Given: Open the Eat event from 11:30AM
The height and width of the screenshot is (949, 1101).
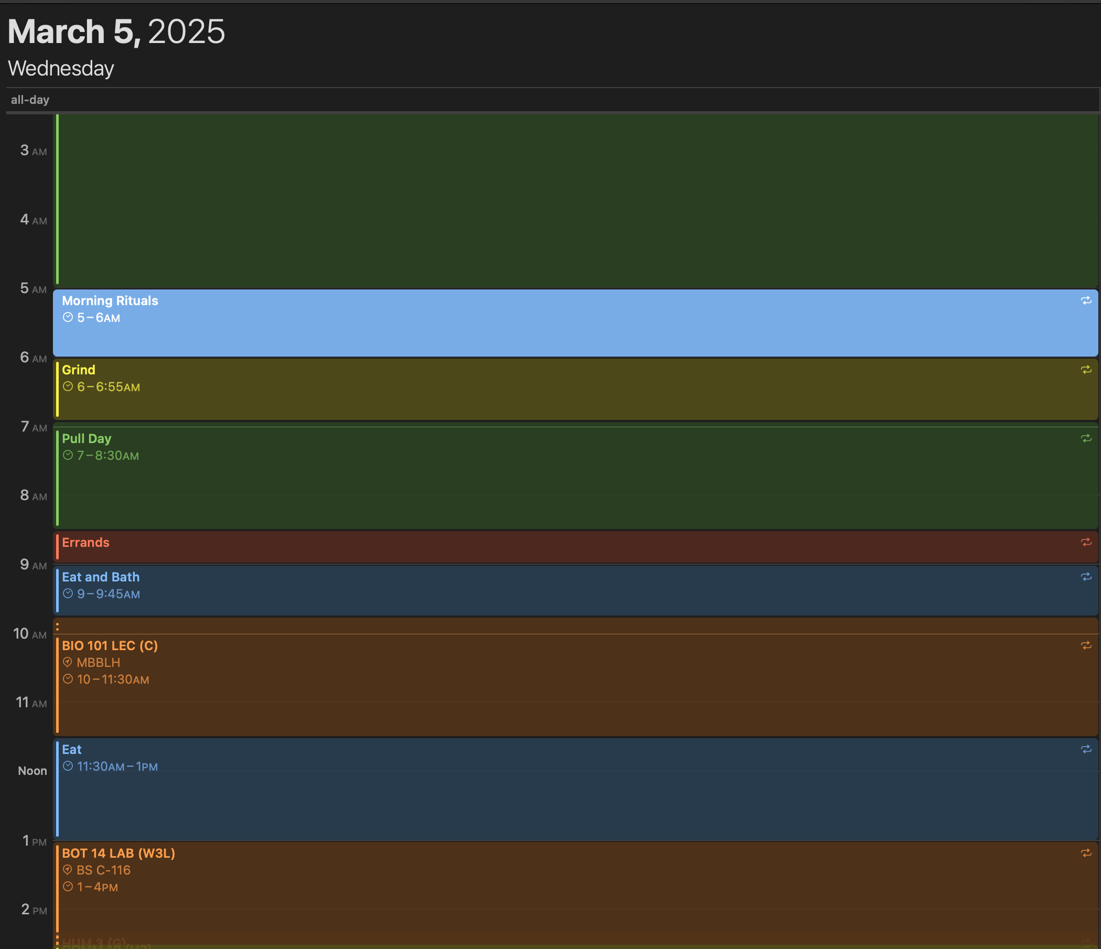Looking at the screenshot, I should pos(576,789).
